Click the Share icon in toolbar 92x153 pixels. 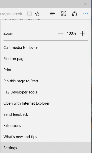click(x=75, y=14)
